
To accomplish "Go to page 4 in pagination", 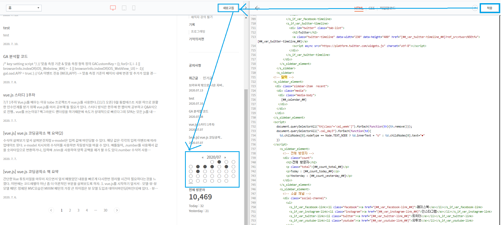I will coord(87,210).
